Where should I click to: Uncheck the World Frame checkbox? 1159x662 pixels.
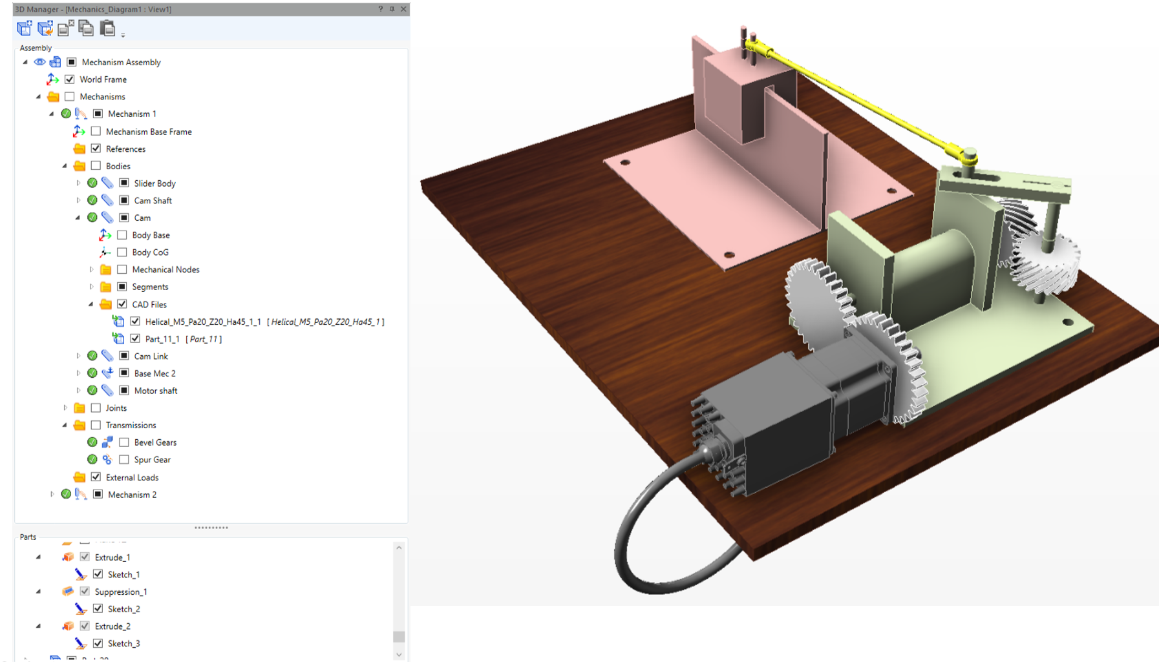tap(70, 79)
